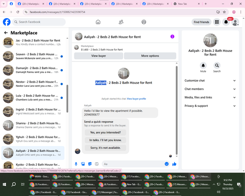Click the large listing photo in right panel

pyautogui.click(x=210, y=40)
